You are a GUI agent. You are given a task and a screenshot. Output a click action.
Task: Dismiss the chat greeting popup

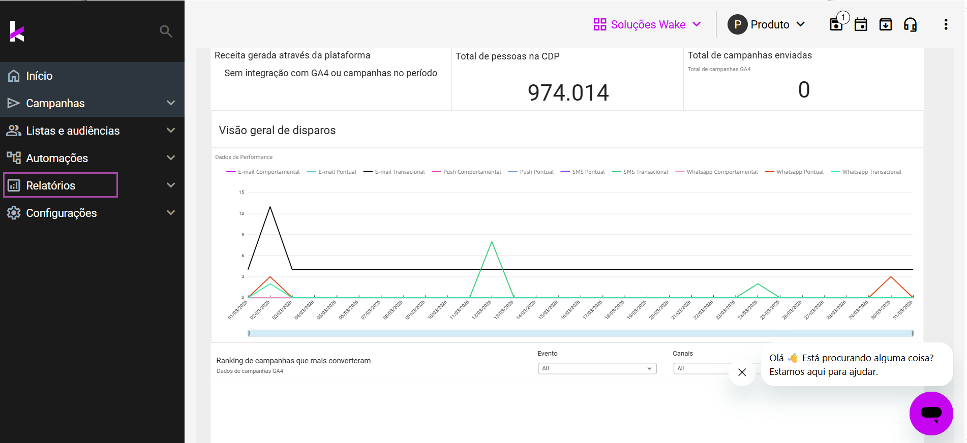pyautogui.click(x=742, y=372)
